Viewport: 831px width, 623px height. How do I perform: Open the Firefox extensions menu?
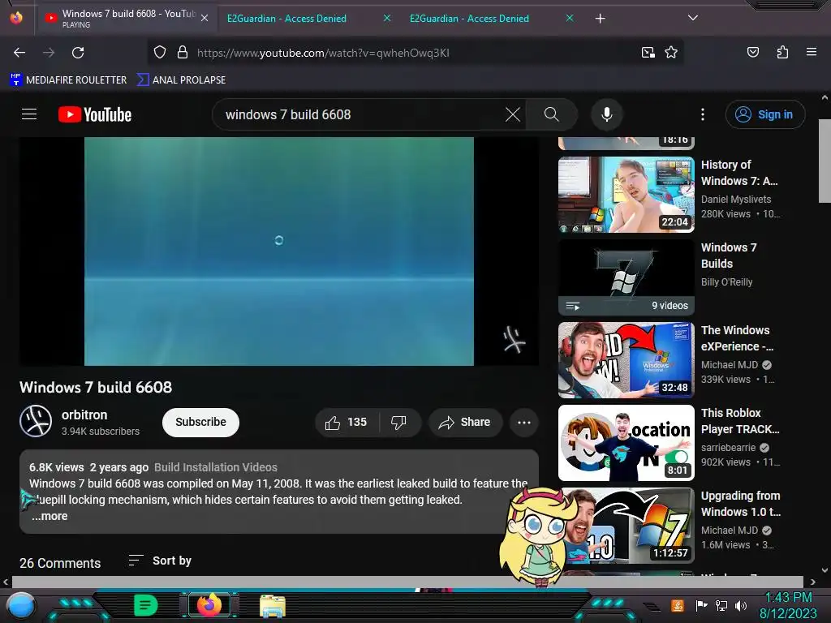[782, 52]
